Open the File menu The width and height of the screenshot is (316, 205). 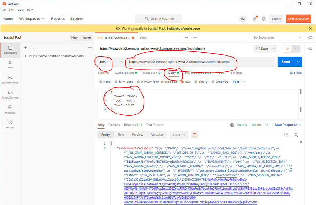pos(4,10)
